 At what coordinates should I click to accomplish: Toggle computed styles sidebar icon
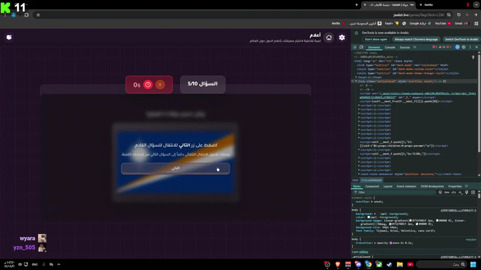[x=473, y=192]
